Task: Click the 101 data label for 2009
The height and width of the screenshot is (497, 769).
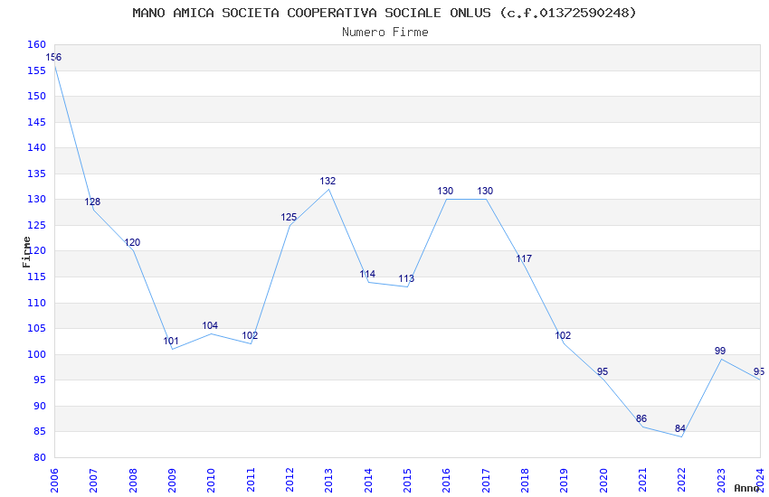Action: pyautogui.click(x=171, y=341)
